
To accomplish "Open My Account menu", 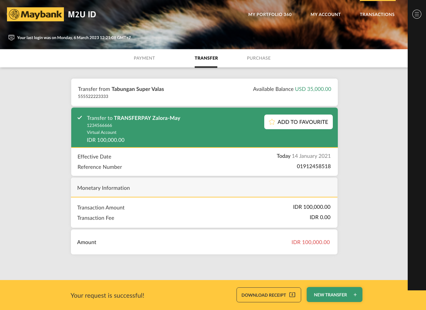I will coord(325,14).
